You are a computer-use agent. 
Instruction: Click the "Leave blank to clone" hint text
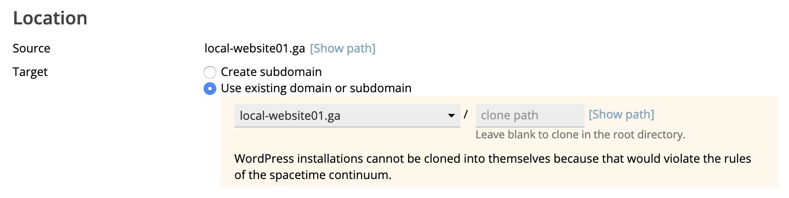(580, 135)
